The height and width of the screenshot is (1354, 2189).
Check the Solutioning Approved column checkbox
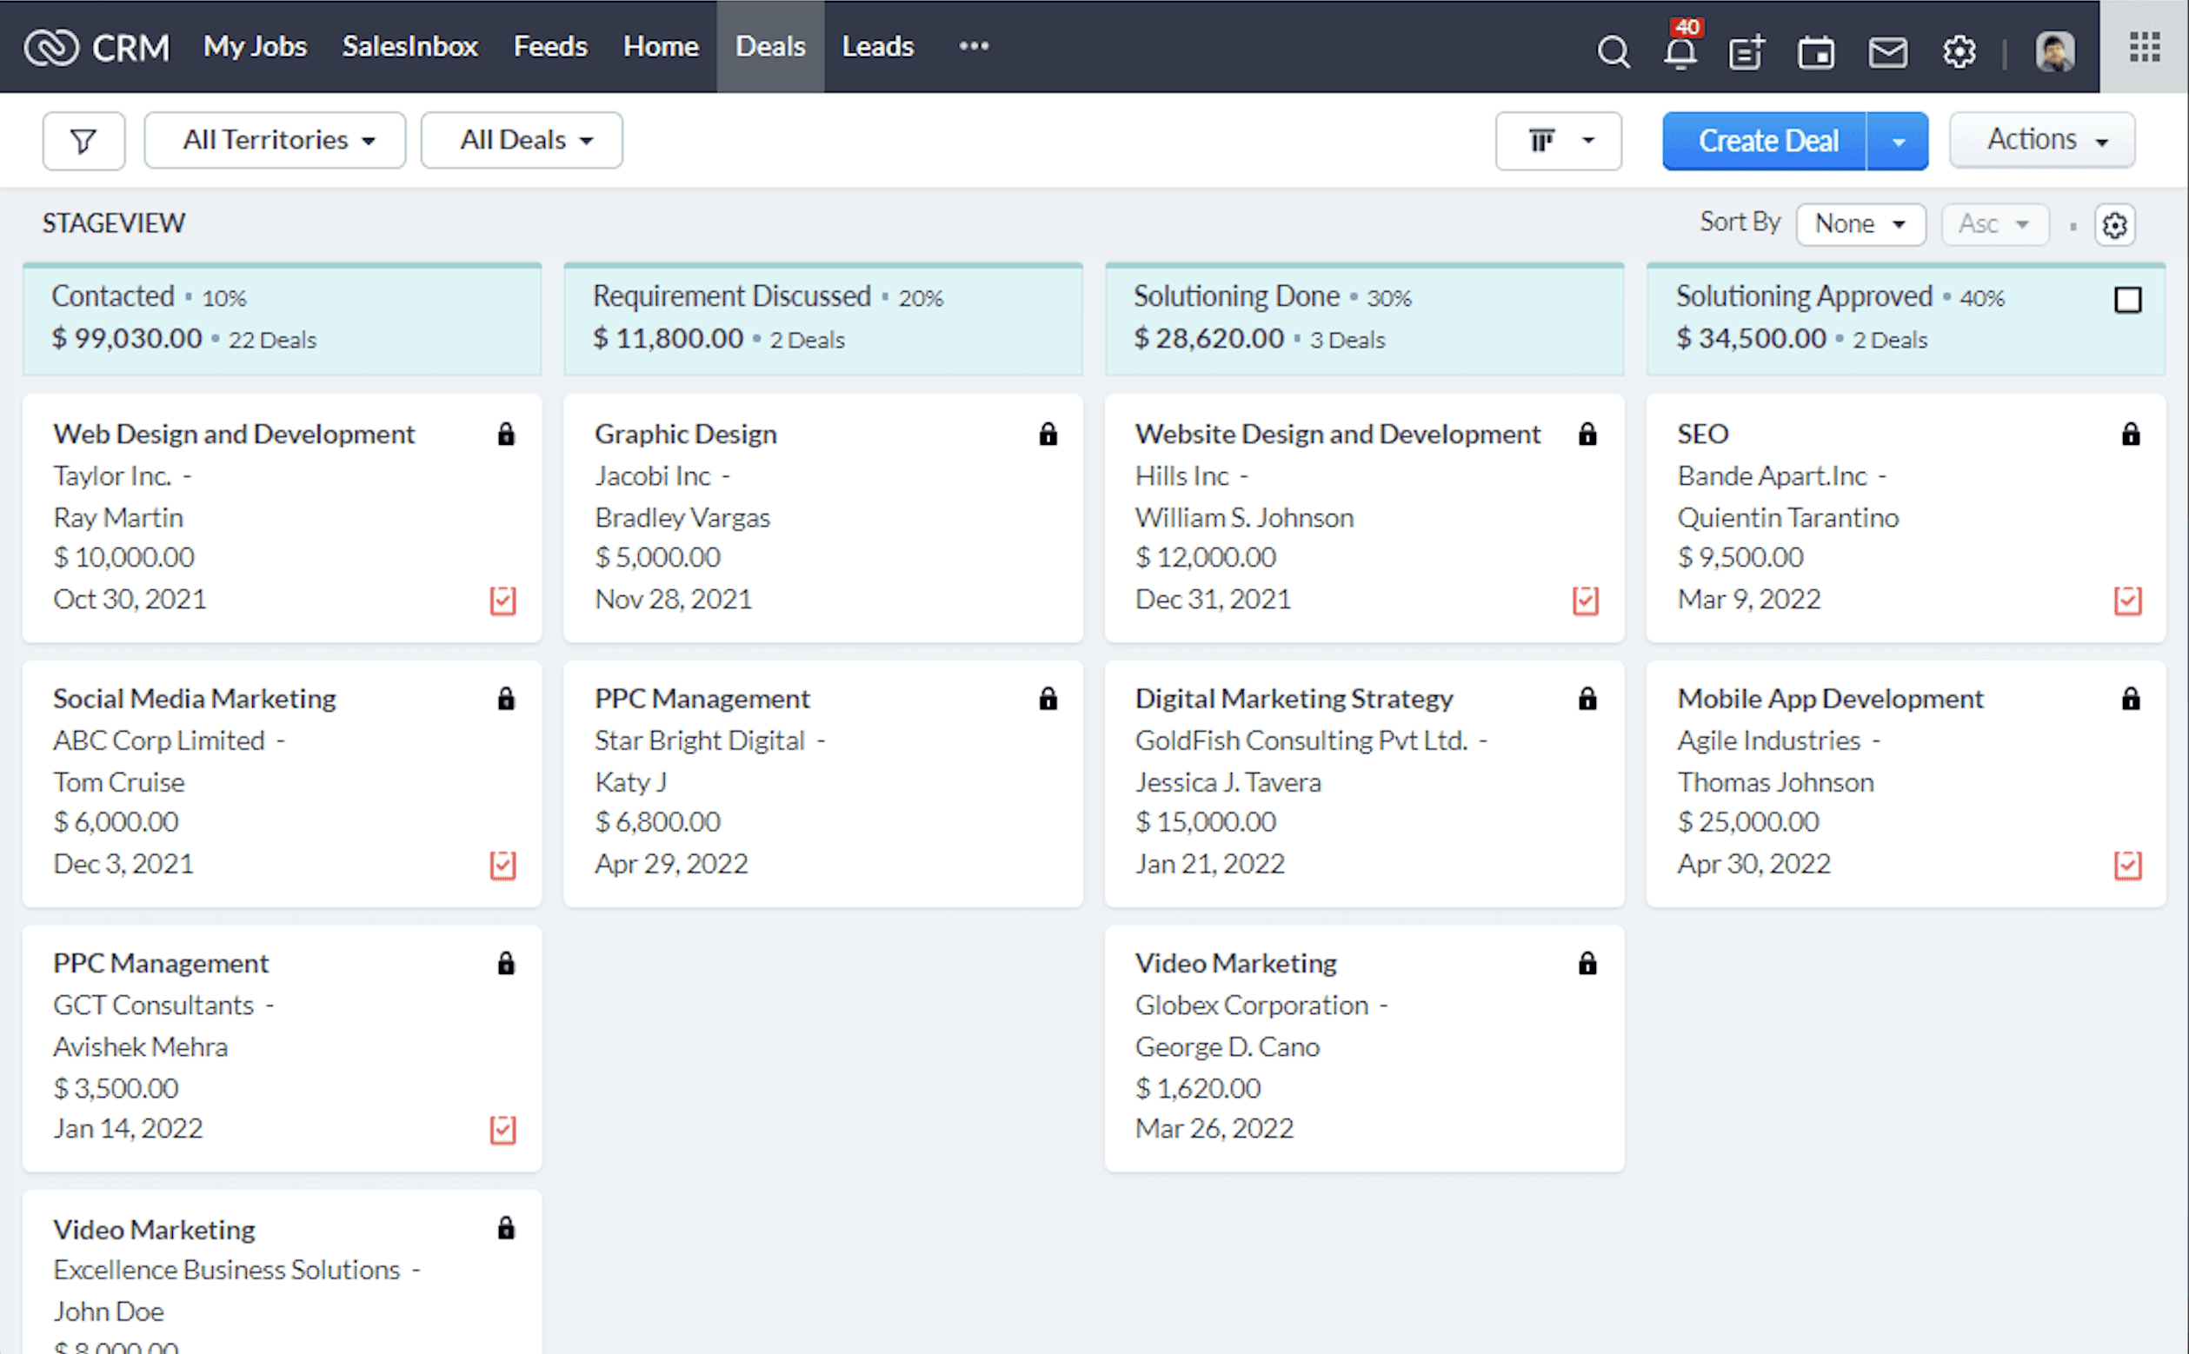(x=2127, y=300)
